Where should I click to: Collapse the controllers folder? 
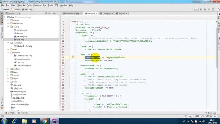coord(8,43)
